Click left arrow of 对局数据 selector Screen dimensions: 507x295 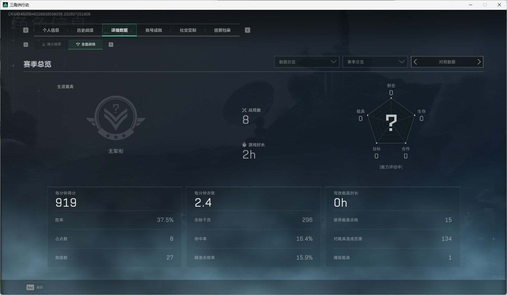pyautogui.click(x=416, y=62)
